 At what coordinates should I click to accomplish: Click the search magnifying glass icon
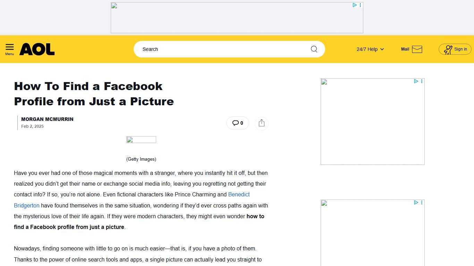click(314, 49)
